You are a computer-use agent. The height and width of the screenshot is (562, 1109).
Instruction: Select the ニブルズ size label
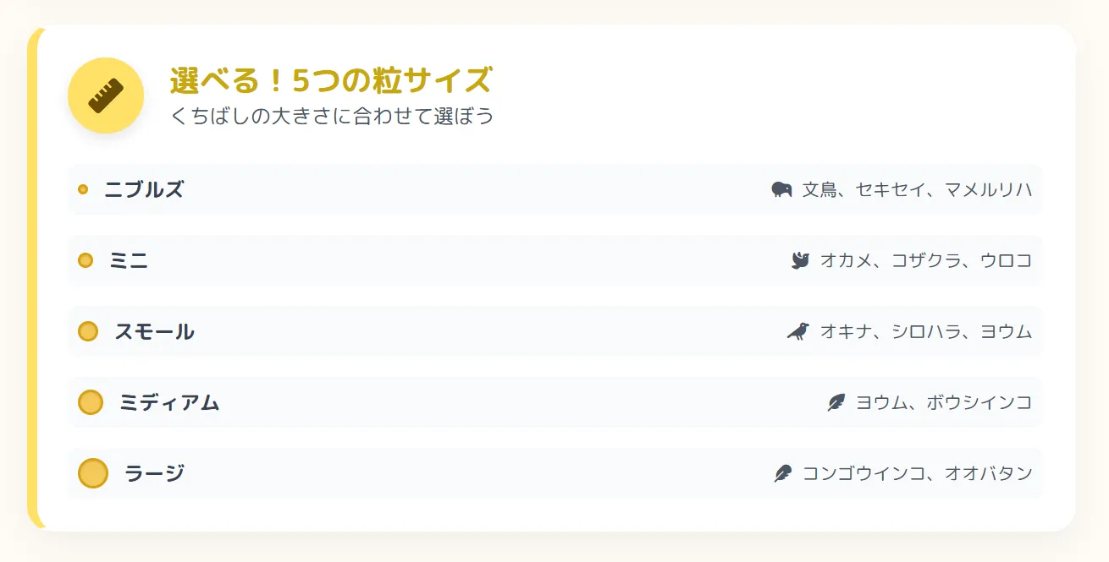[x=144, y=189]
